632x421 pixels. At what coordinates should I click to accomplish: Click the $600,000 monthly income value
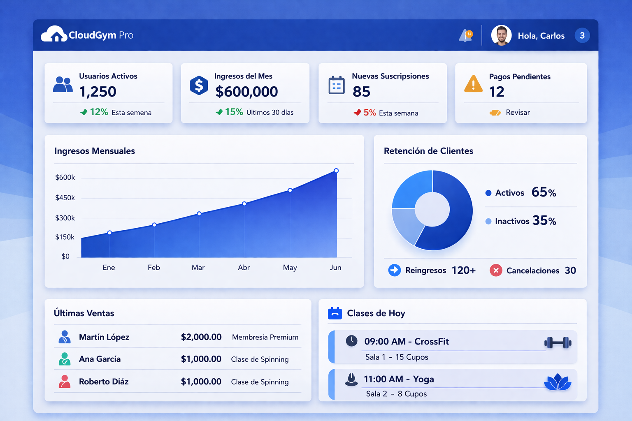pyautogui.click(x=246, y=92)
